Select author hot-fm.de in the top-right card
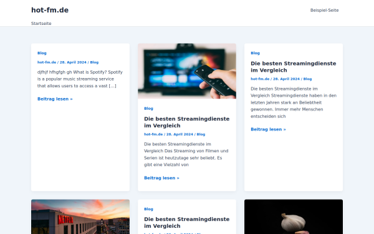This screenshot has height=234, width=374. click(260, 79)
